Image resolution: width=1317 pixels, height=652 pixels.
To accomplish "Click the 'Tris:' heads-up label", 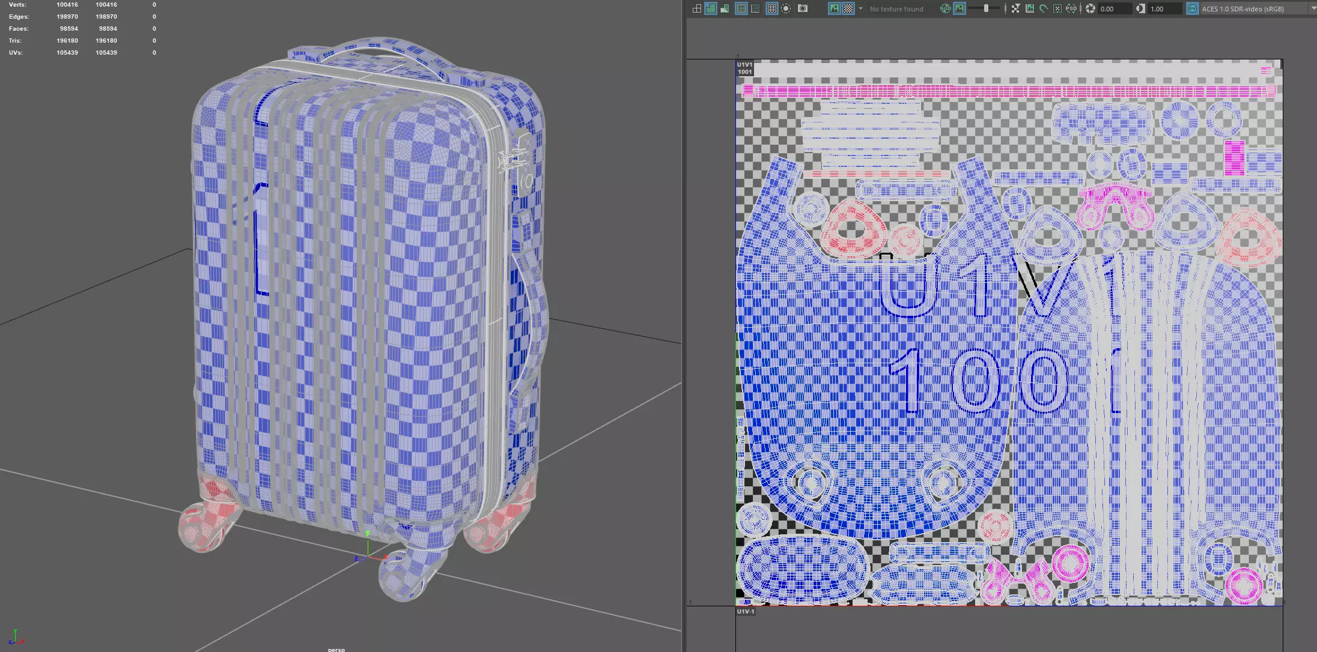I will 15,41.
